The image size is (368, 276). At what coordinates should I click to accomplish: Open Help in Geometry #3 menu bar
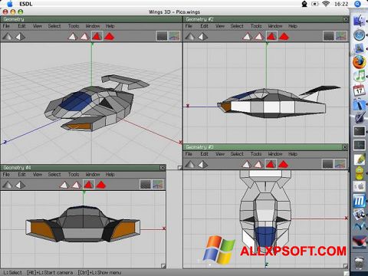[x=293, y=154]
